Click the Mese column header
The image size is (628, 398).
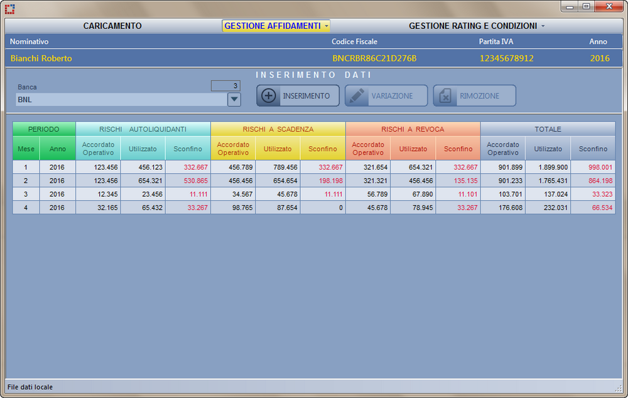26,149
